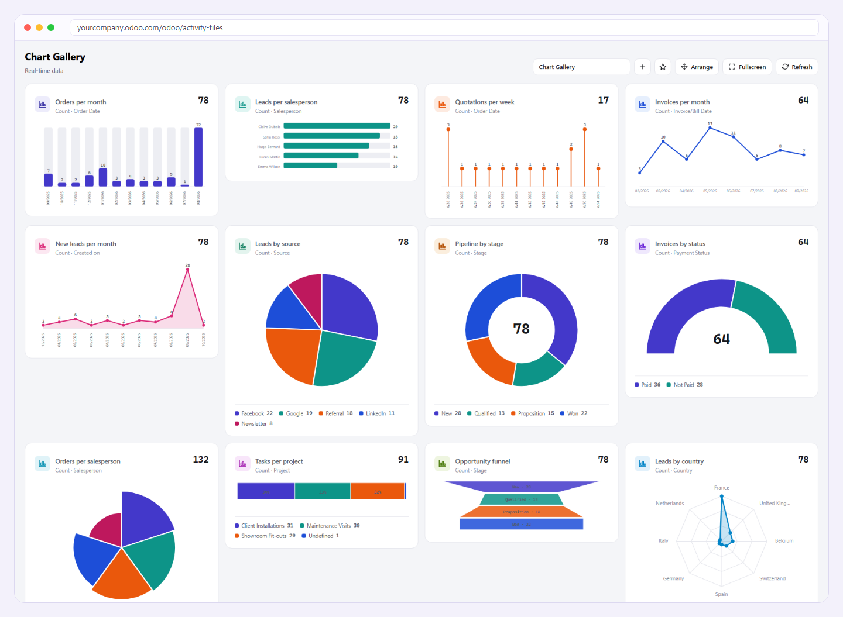Click the Leads by country title
Viewport: 843px width, 617px height.
(x=680, y=461)
